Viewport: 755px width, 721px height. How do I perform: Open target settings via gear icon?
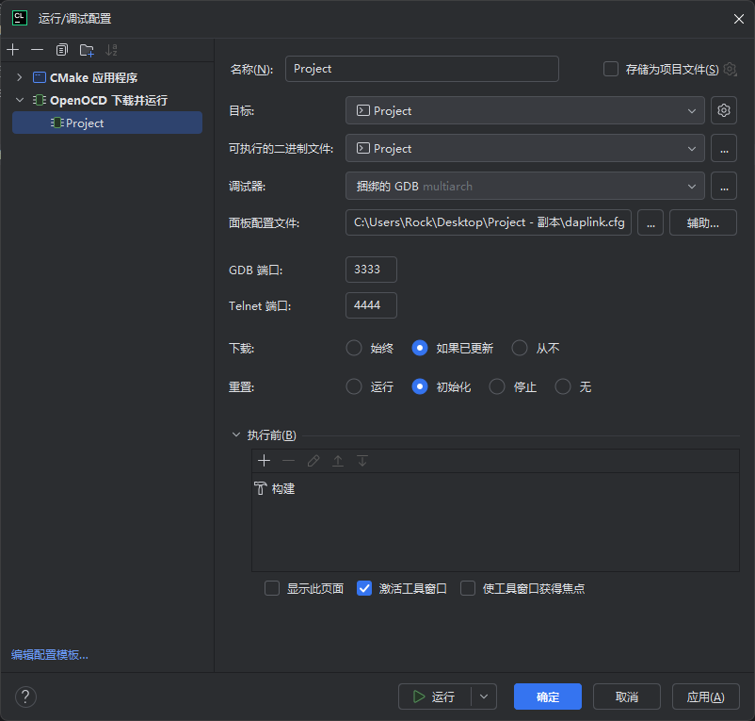(x=723, y=110)
